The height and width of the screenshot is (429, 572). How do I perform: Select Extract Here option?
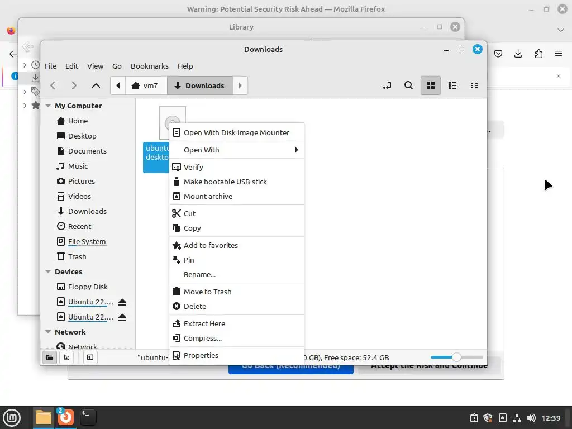[236, 323]
